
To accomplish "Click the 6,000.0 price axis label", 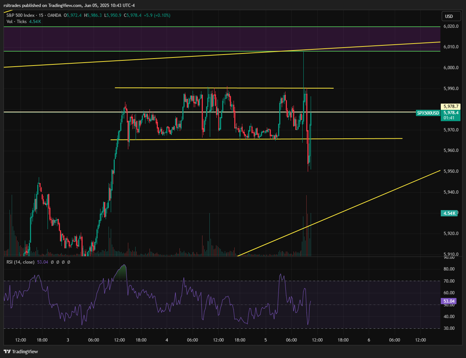I will (x=451, y=68).
